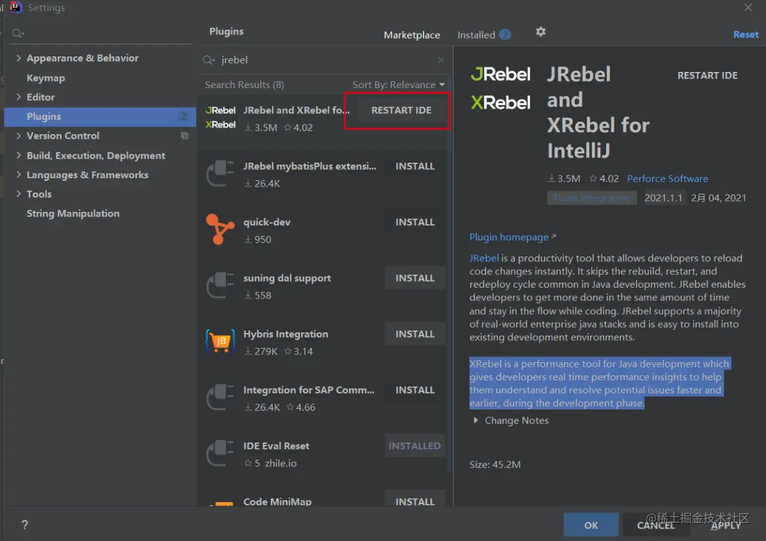Viewport: 766px width, 541px height.
Task: Click RESTART IDE in plugin list
Action: coord(401,110)
